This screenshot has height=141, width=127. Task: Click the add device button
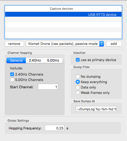[x=114, y=44]
